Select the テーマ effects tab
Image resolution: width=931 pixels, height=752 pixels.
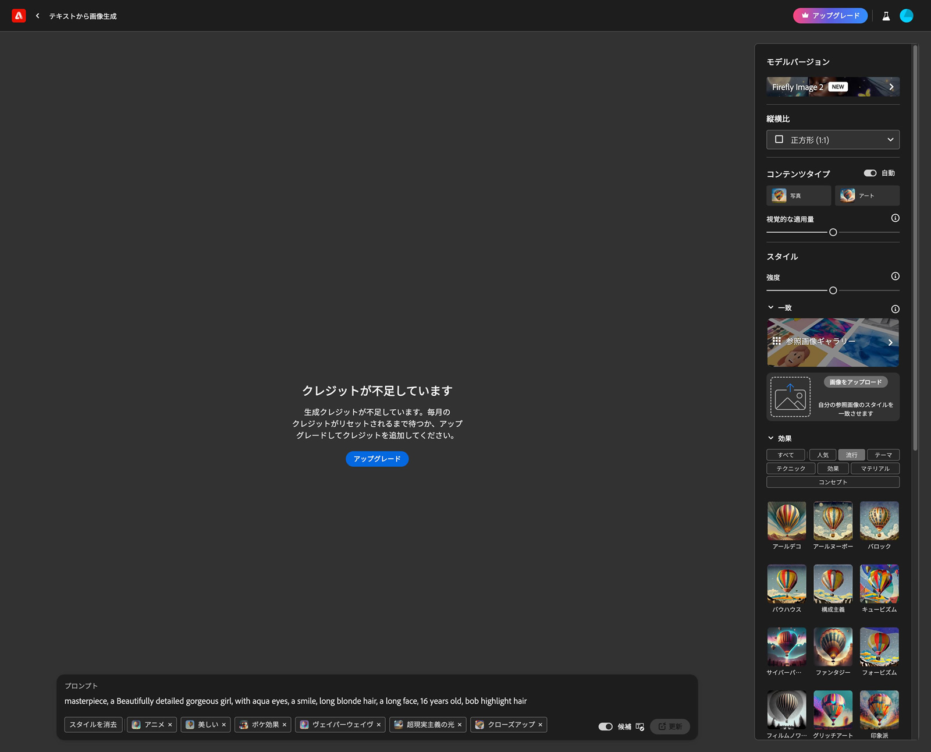coord(883,455)
